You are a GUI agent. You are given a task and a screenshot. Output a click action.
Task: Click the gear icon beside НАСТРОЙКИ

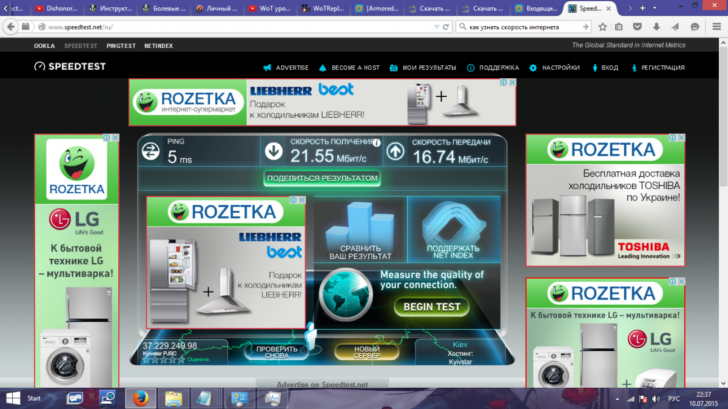533,68
